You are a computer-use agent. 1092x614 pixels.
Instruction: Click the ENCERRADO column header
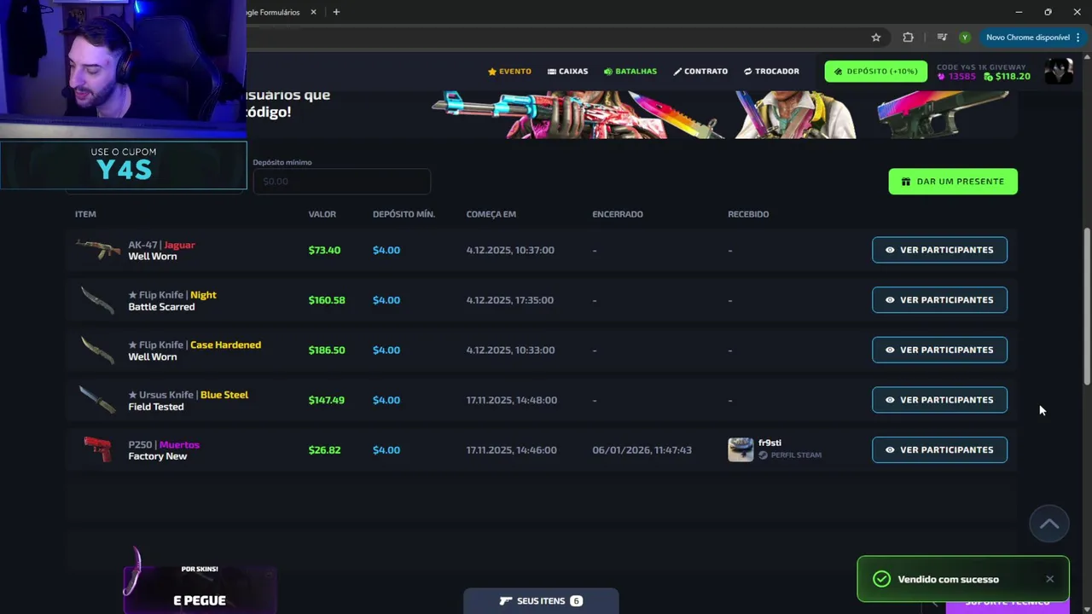point(618,214)
